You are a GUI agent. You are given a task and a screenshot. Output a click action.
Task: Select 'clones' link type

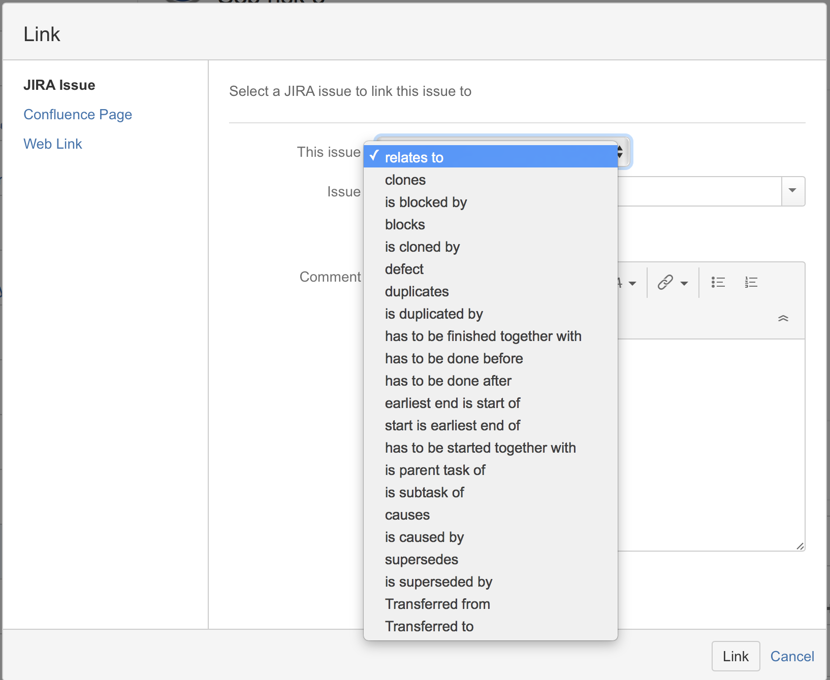click(x=491, y=180)
